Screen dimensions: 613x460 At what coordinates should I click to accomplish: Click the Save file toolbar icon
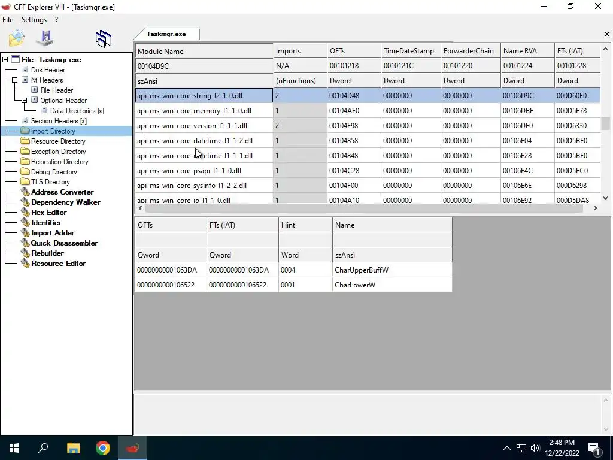[x=45, y=38]
